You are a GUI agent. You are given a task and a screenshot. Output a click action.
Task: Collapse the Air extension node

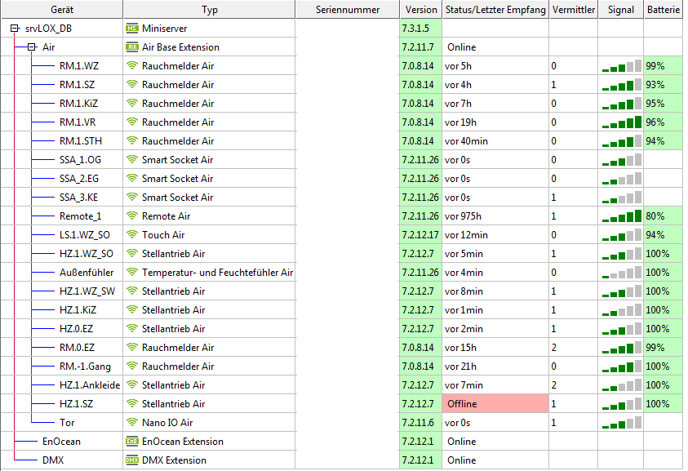[32, 47]
